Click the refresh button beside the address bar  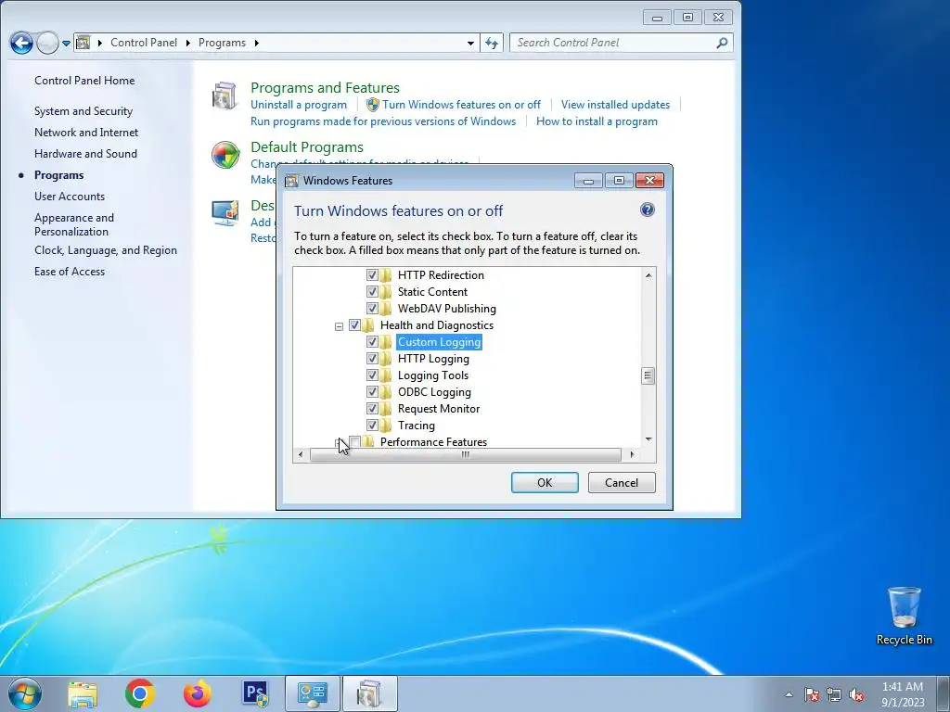coord(492,43)
